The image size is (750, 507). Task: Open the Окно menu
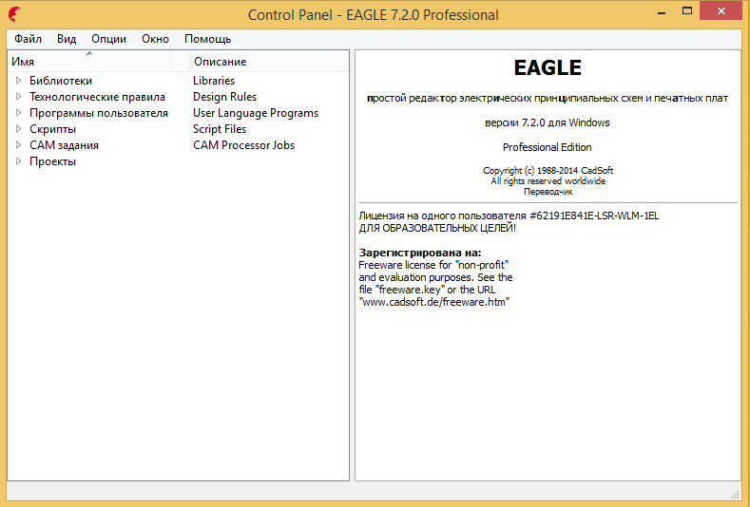coord(155,39)
